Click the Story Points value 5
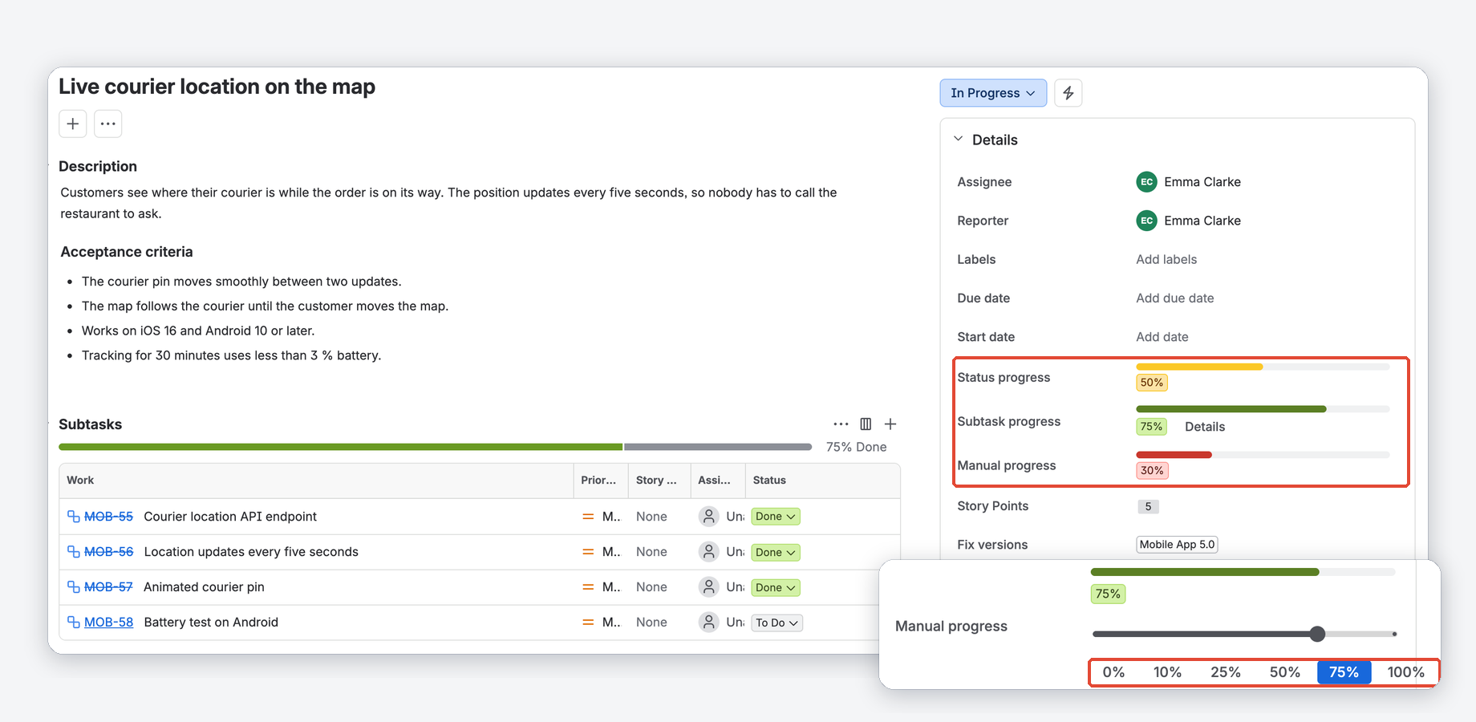The width and height of the screenshot is (1476, 722). (x=1148, y=506)
